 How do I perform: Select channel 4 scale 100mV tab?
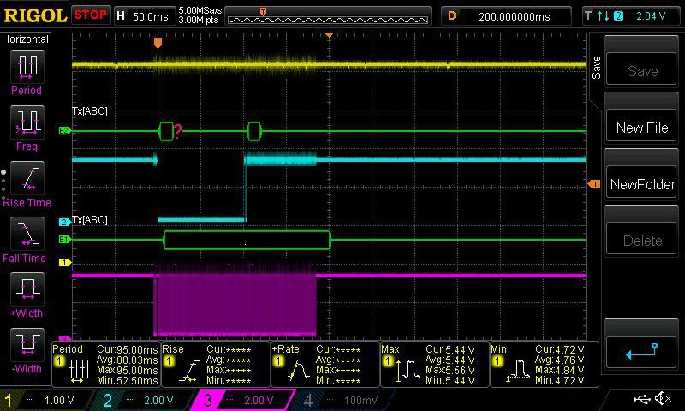(345, 400)
